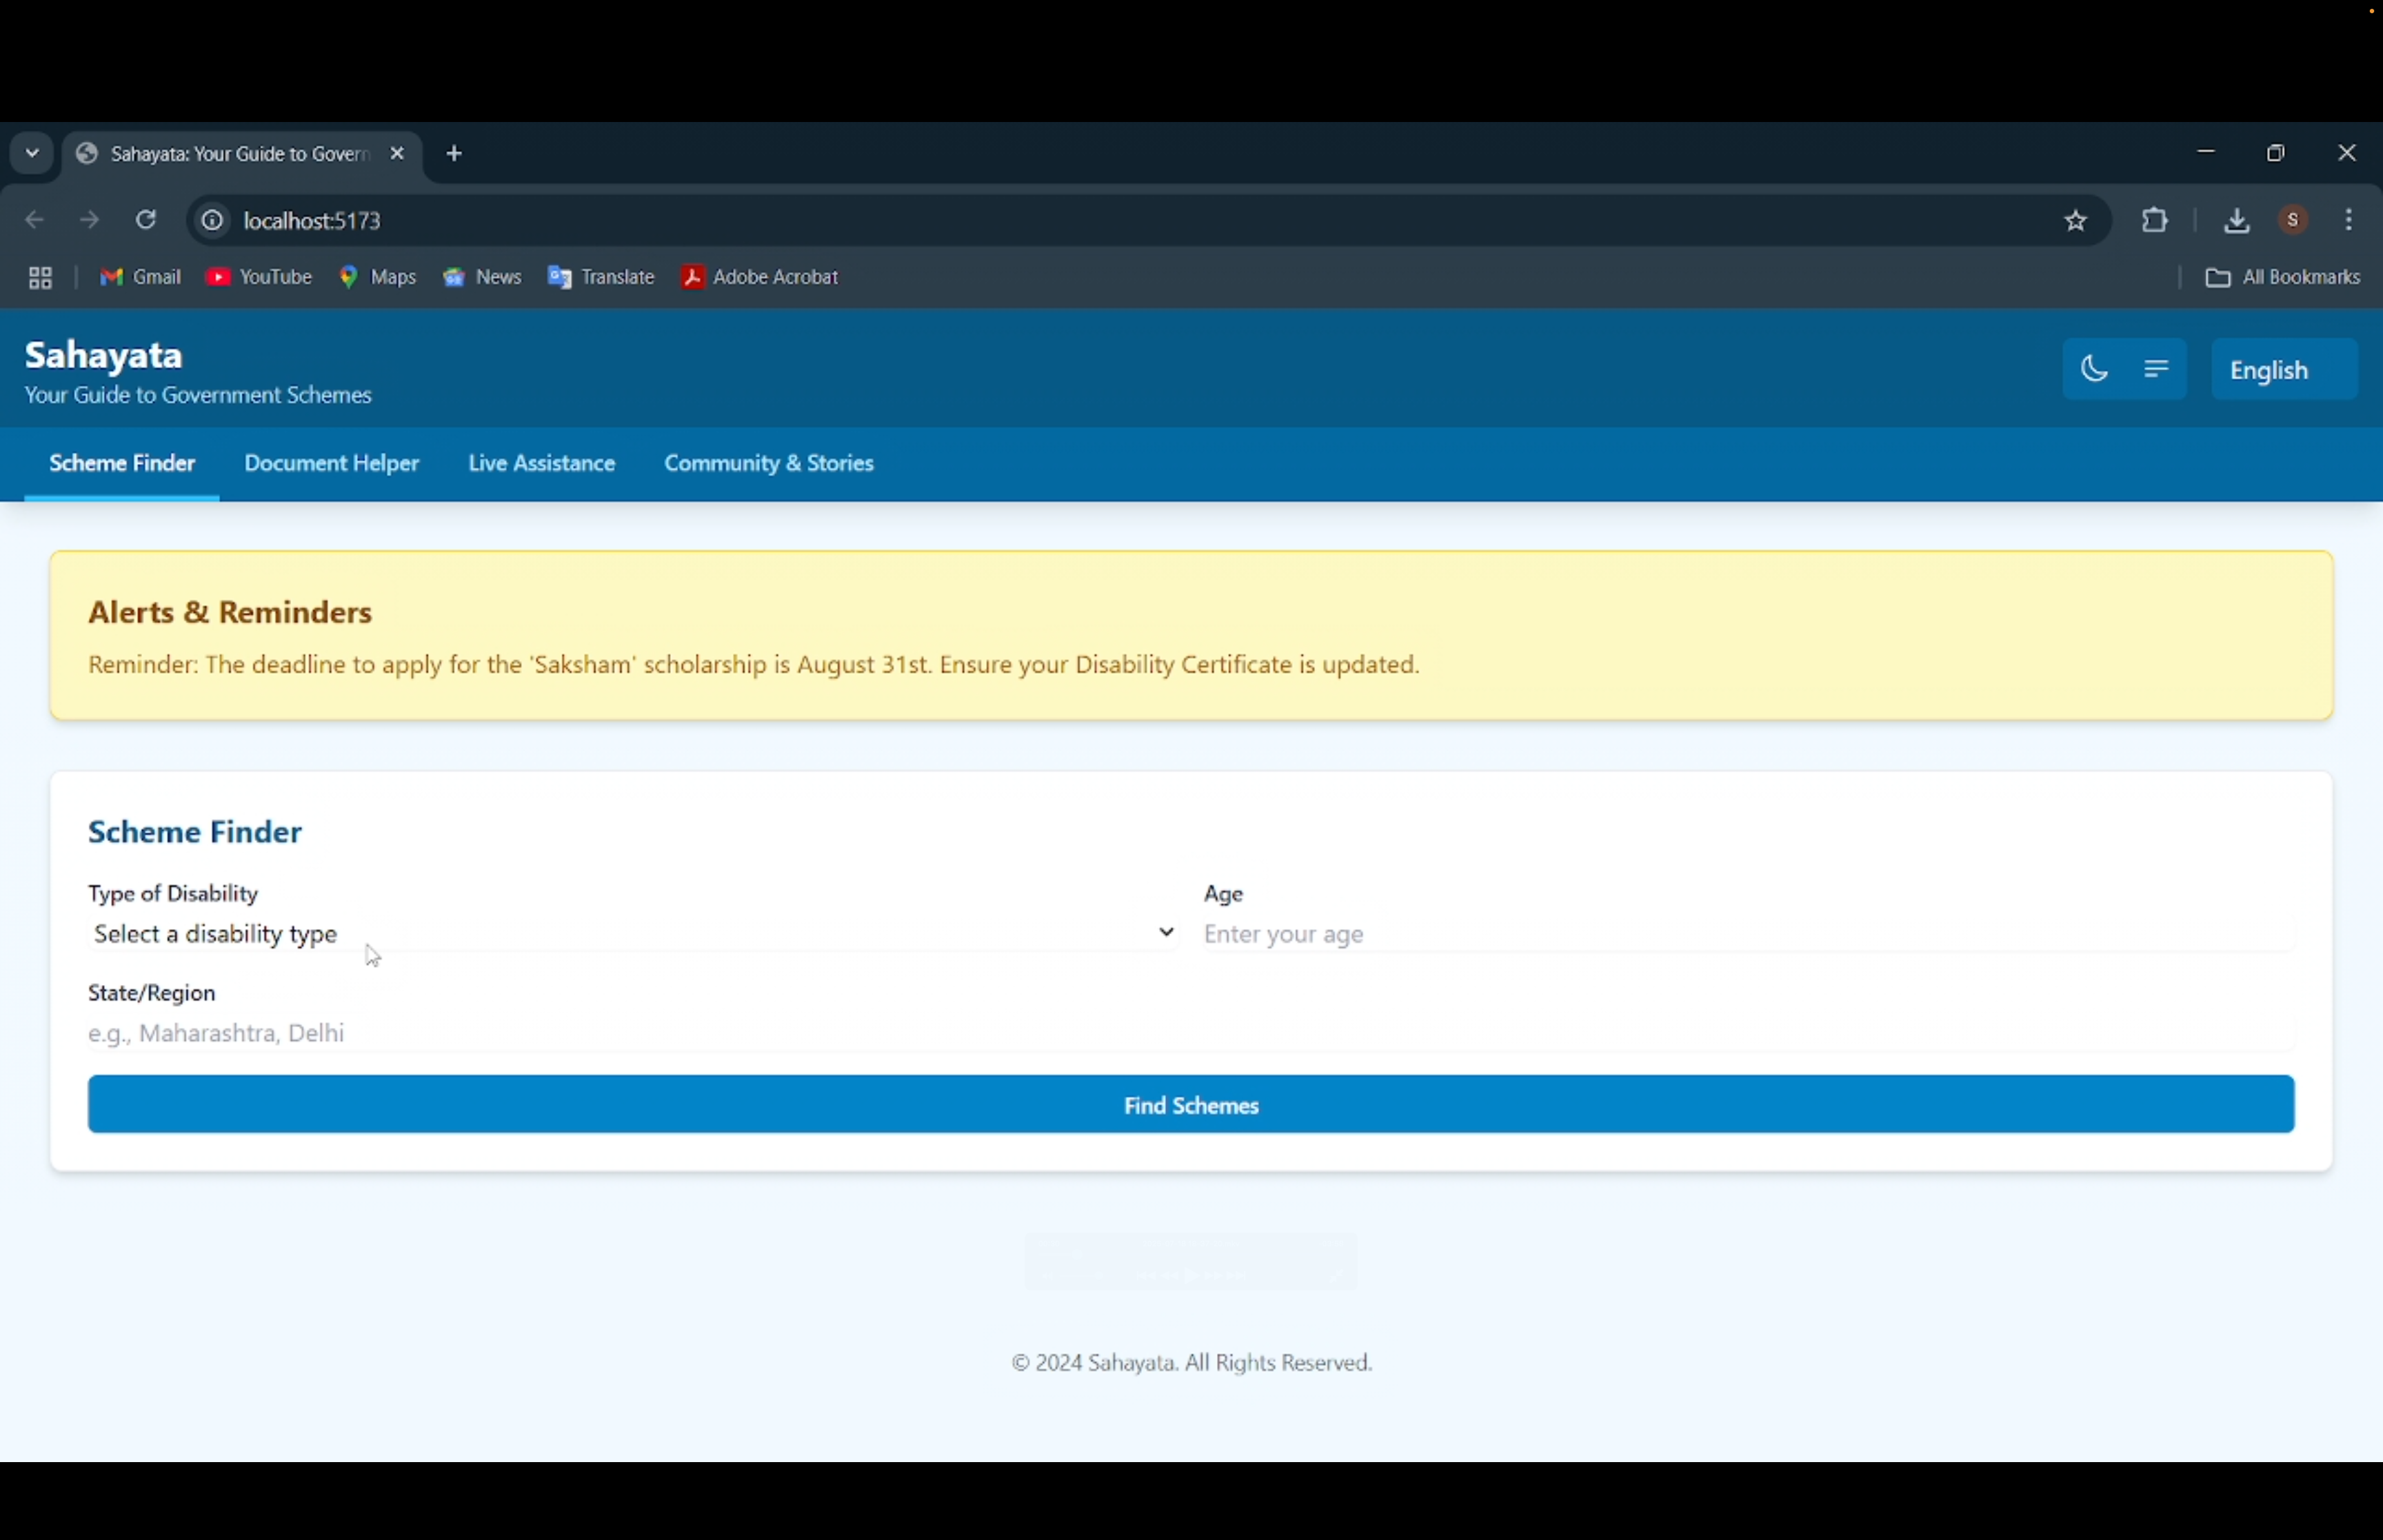Click the text-lines icon beside the moon

click(2157, 369)
